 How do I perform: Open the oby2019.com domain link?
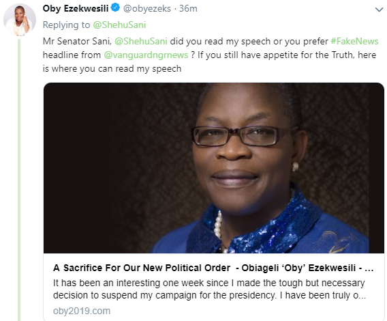pyautogui.click(x=82, y=311)
